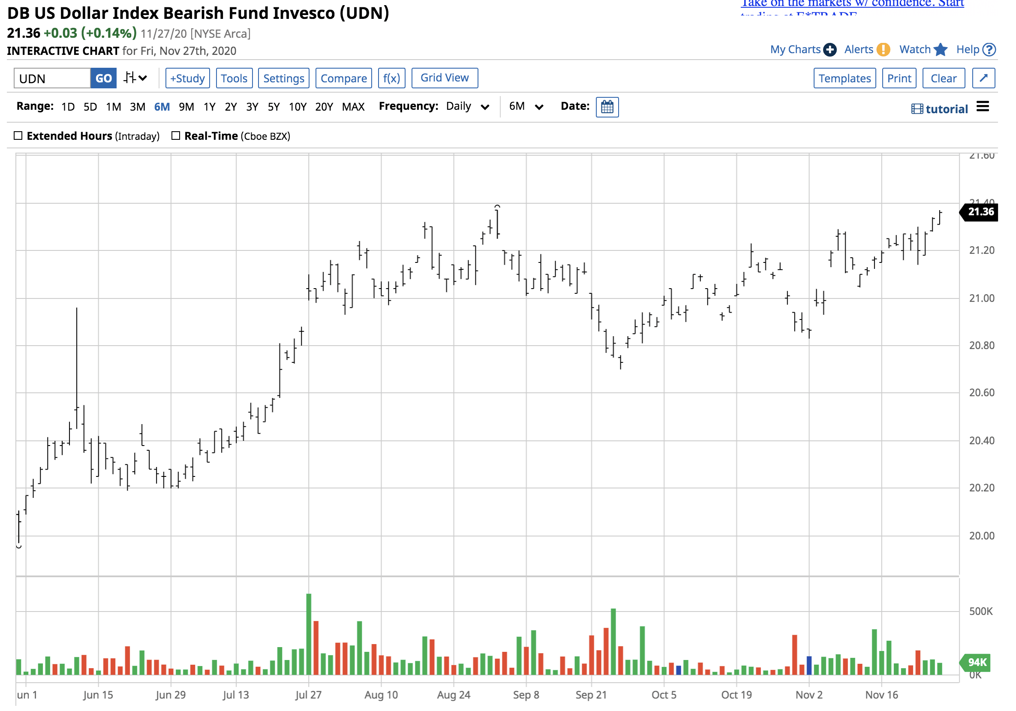Open the Help link

[968, 50]
